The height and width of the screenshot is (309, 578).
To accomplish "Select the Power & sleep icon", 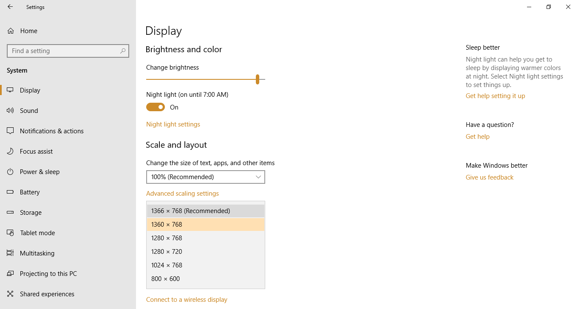I will click(x=10, y=171).
